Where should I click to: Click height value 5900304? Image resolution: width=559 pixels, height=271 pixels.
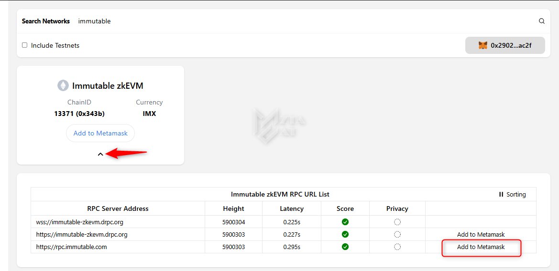(x=233, y=222)
